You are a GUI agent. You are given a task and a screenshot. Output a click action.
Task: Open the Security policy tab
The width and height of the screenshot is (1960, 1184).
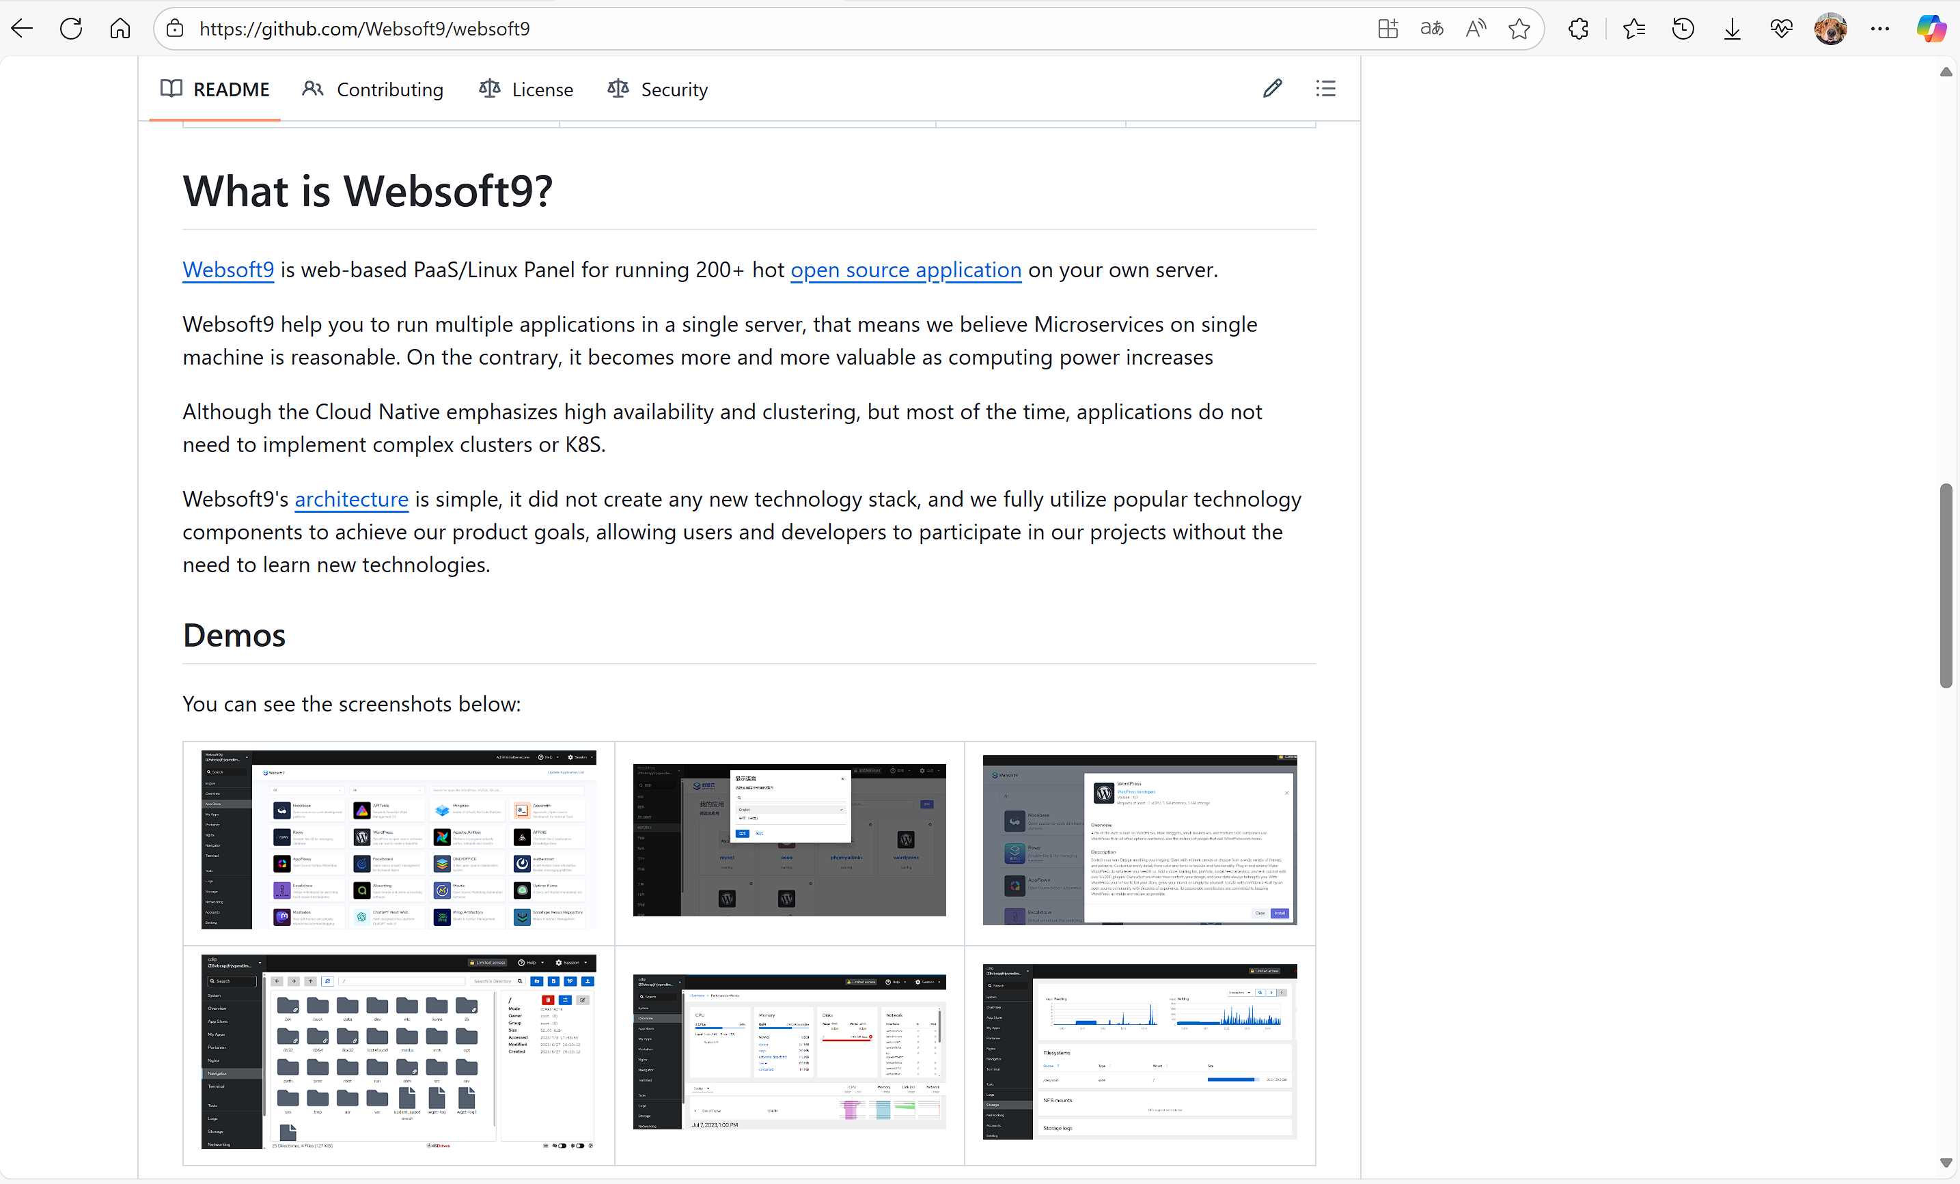click(x=657, y=89)
